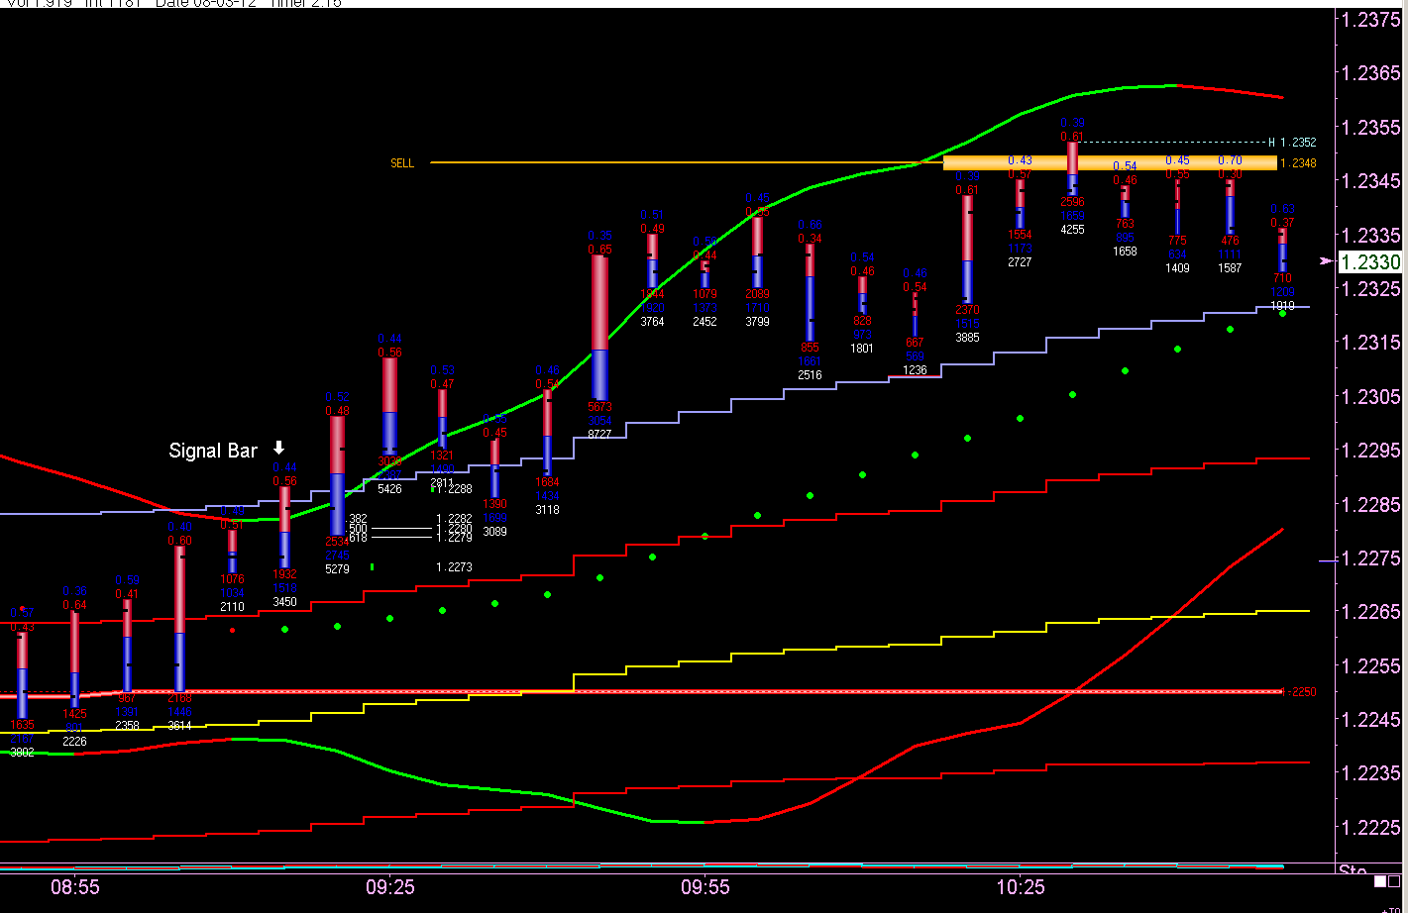Click the 3614 bar volume total
The height and width of the screenshot is (913, 1408).
(179, 726)
